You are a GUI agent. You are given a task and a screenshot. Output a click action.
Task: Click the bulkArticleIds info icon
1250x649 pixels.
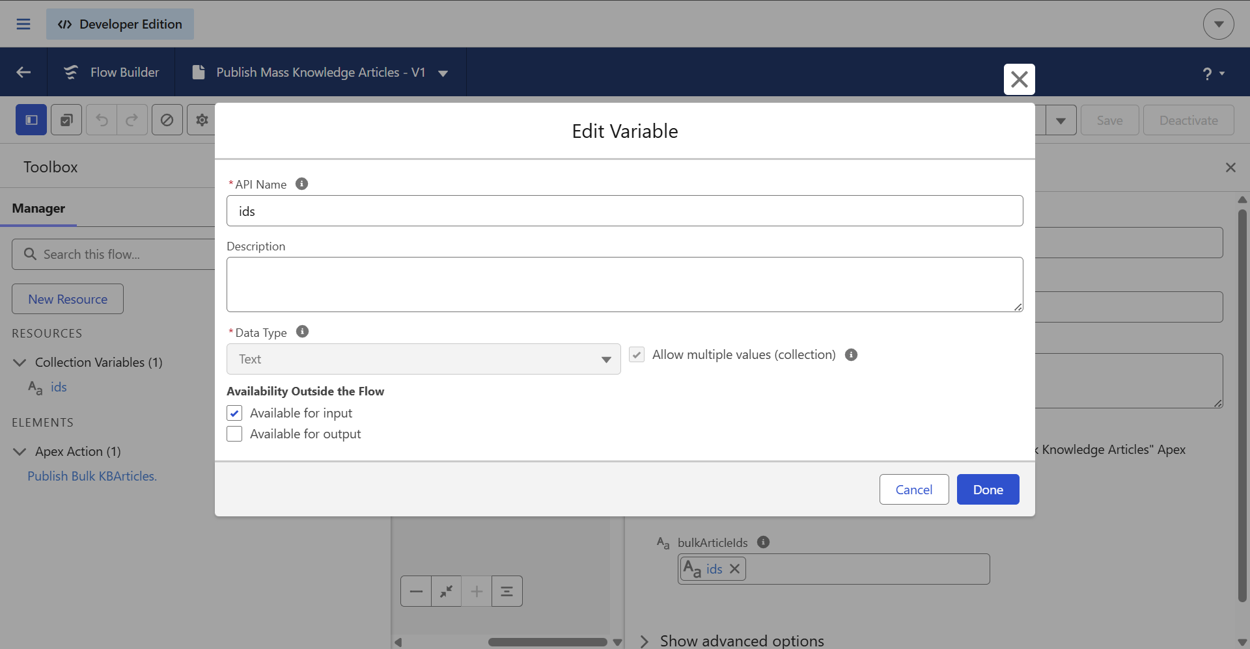pos(764,542)
